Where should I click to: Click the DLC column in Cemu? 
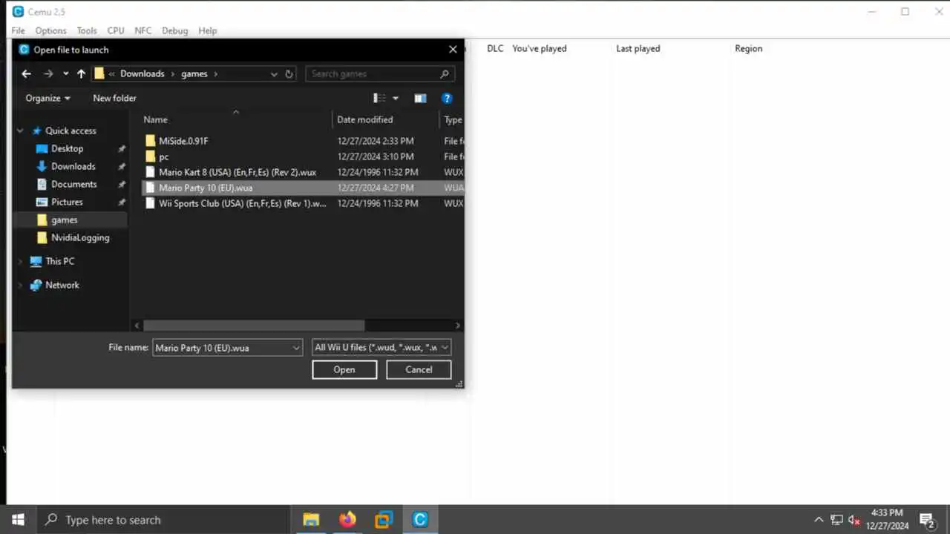[x=495, y=48]
